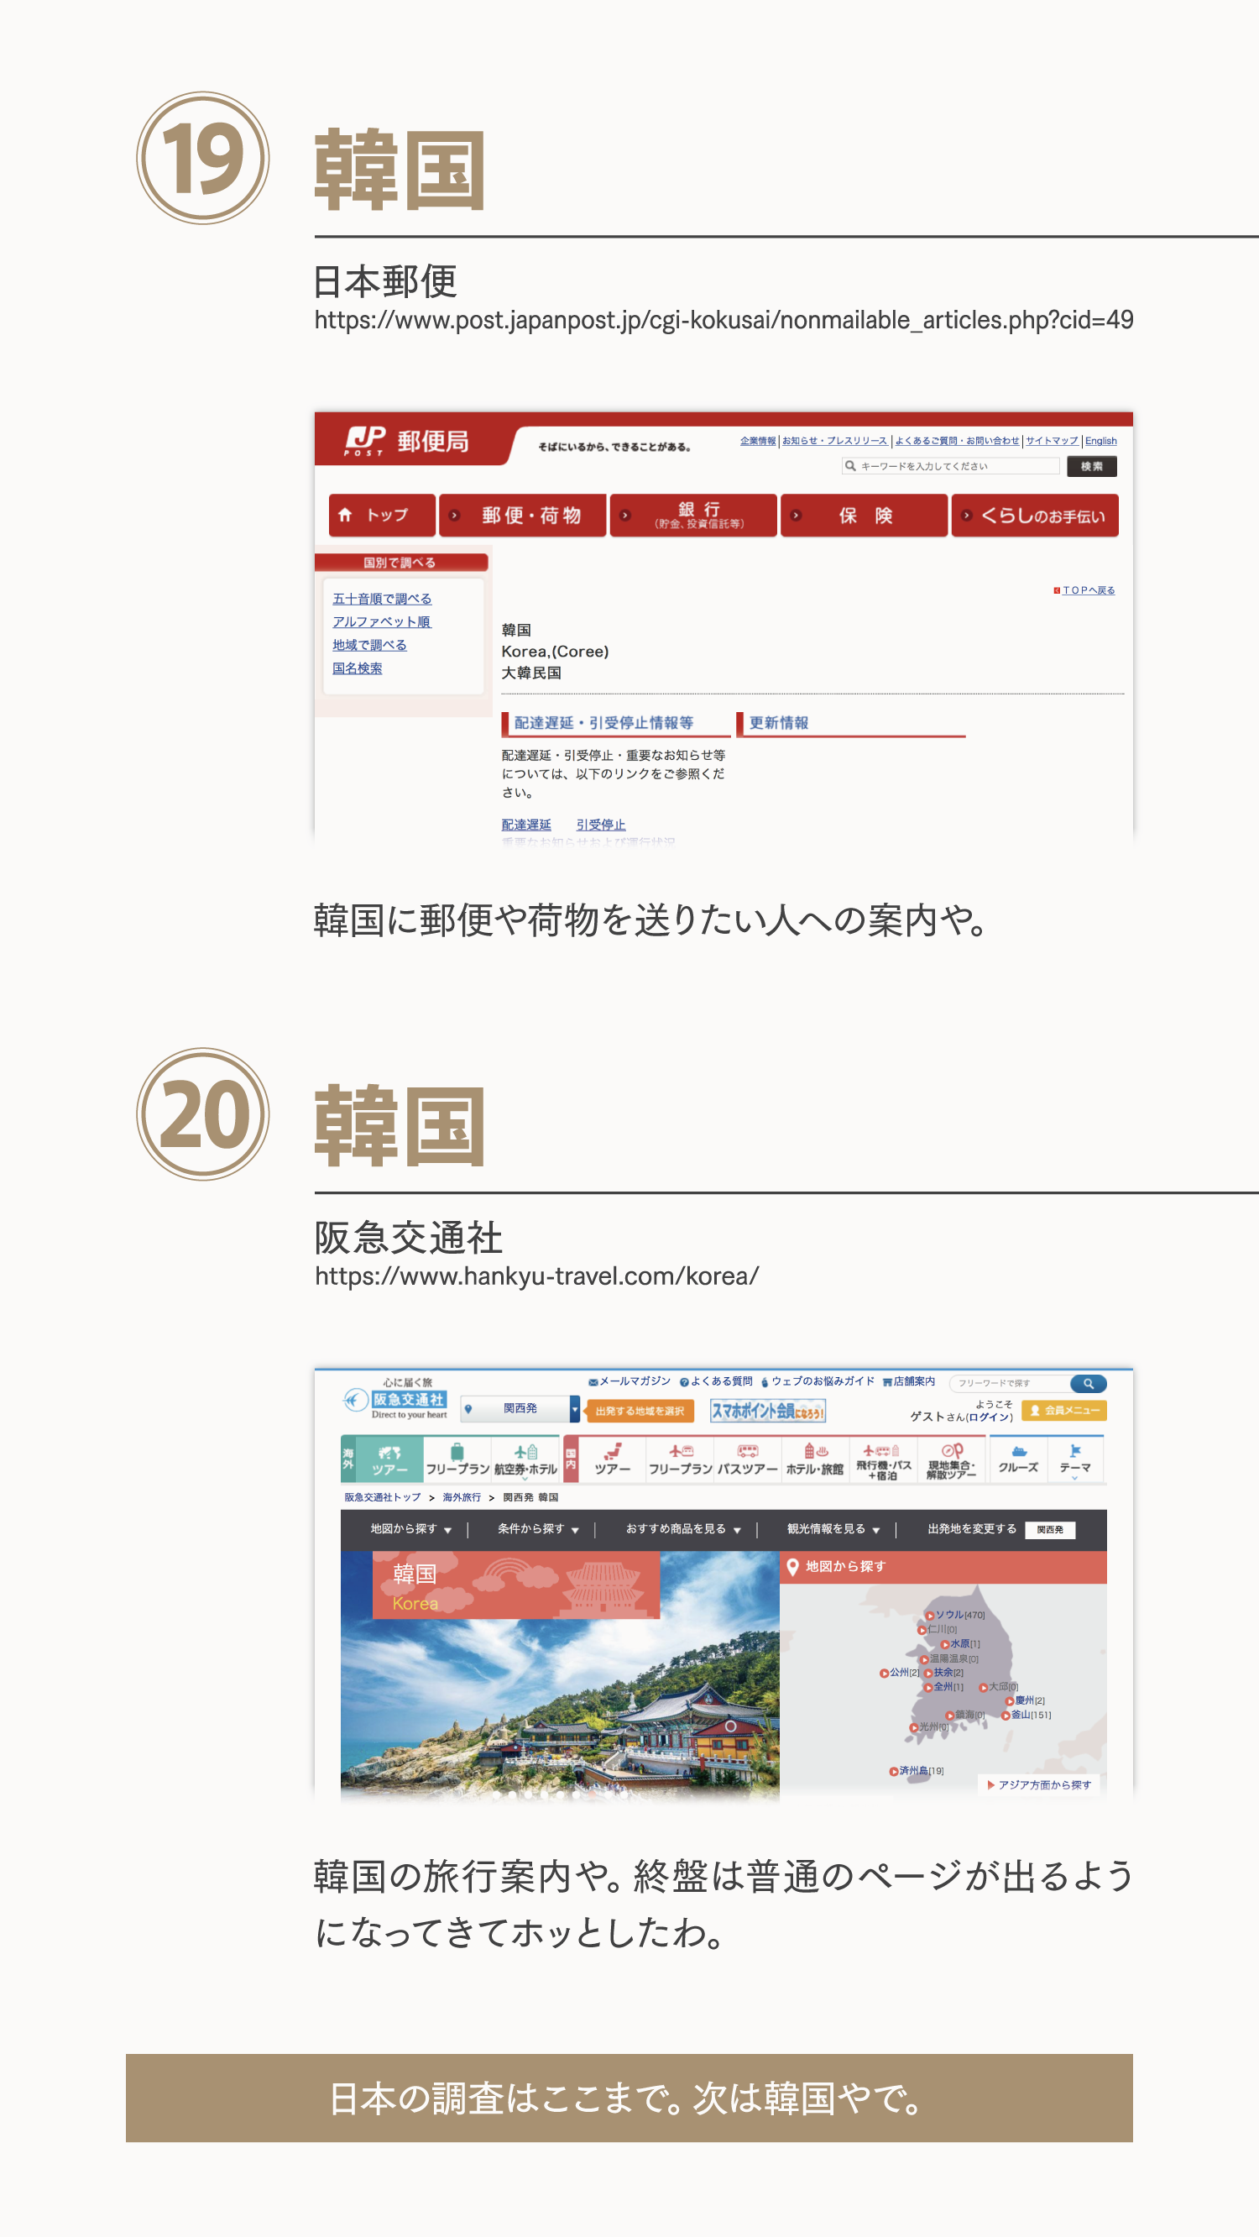Open ウェブのお悩みガイド link

click(x=818, y=1381)
